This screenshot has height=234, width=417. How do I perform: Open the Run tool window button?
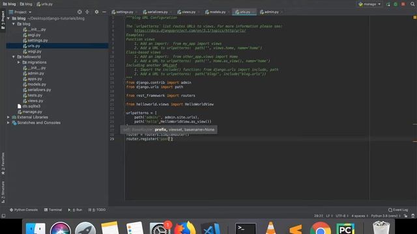pyautogui.click(x=75, y=210)
